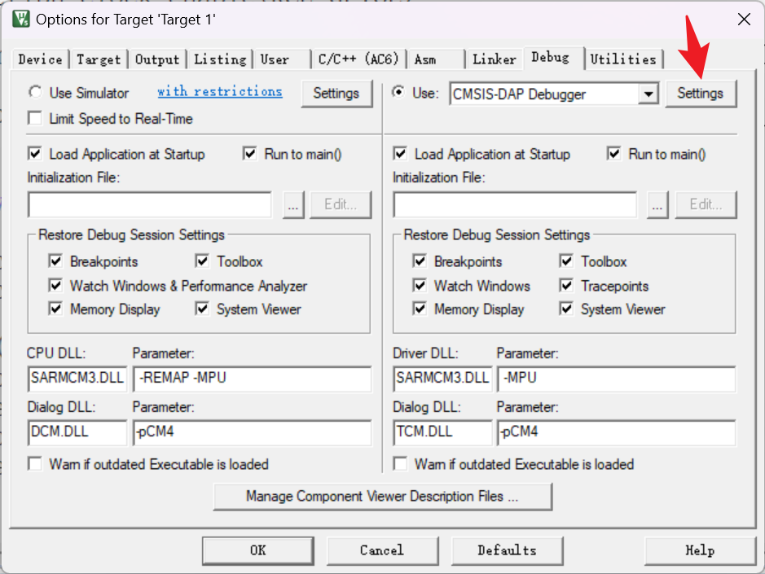
Task: Expand the CMSIS-DAP Debugger dropdown
Action: point(648,94)
